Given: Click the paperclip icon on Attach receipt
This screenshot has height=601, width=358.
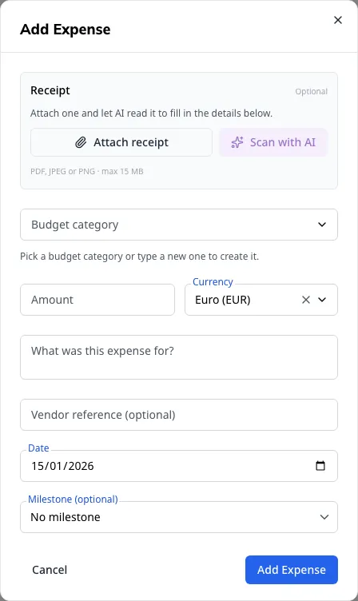Looking at the screenshot, I should [81, 142].
